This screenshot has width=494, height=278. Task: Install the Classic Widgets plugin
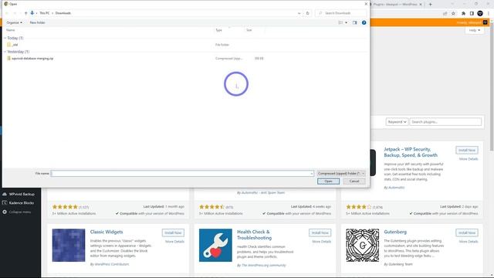[x=173, y=232]
